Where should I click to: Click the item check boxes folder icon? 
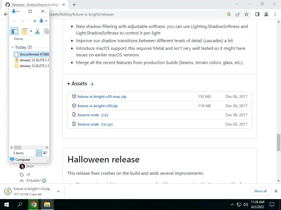point(24,31)
